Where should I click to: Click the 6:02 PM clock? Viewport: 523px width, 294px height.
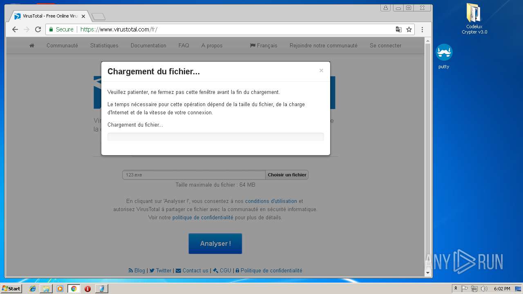point(502,289)
